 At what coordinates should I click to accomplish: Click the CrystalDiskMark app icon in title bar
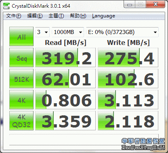pos(6,6)
